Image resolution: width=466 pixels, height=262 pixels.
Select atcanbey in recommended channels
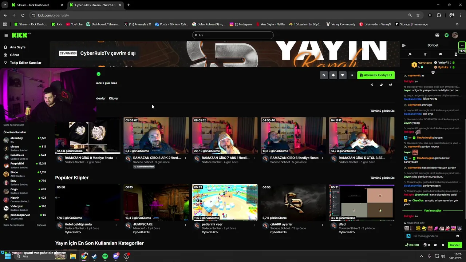[25, 140]
